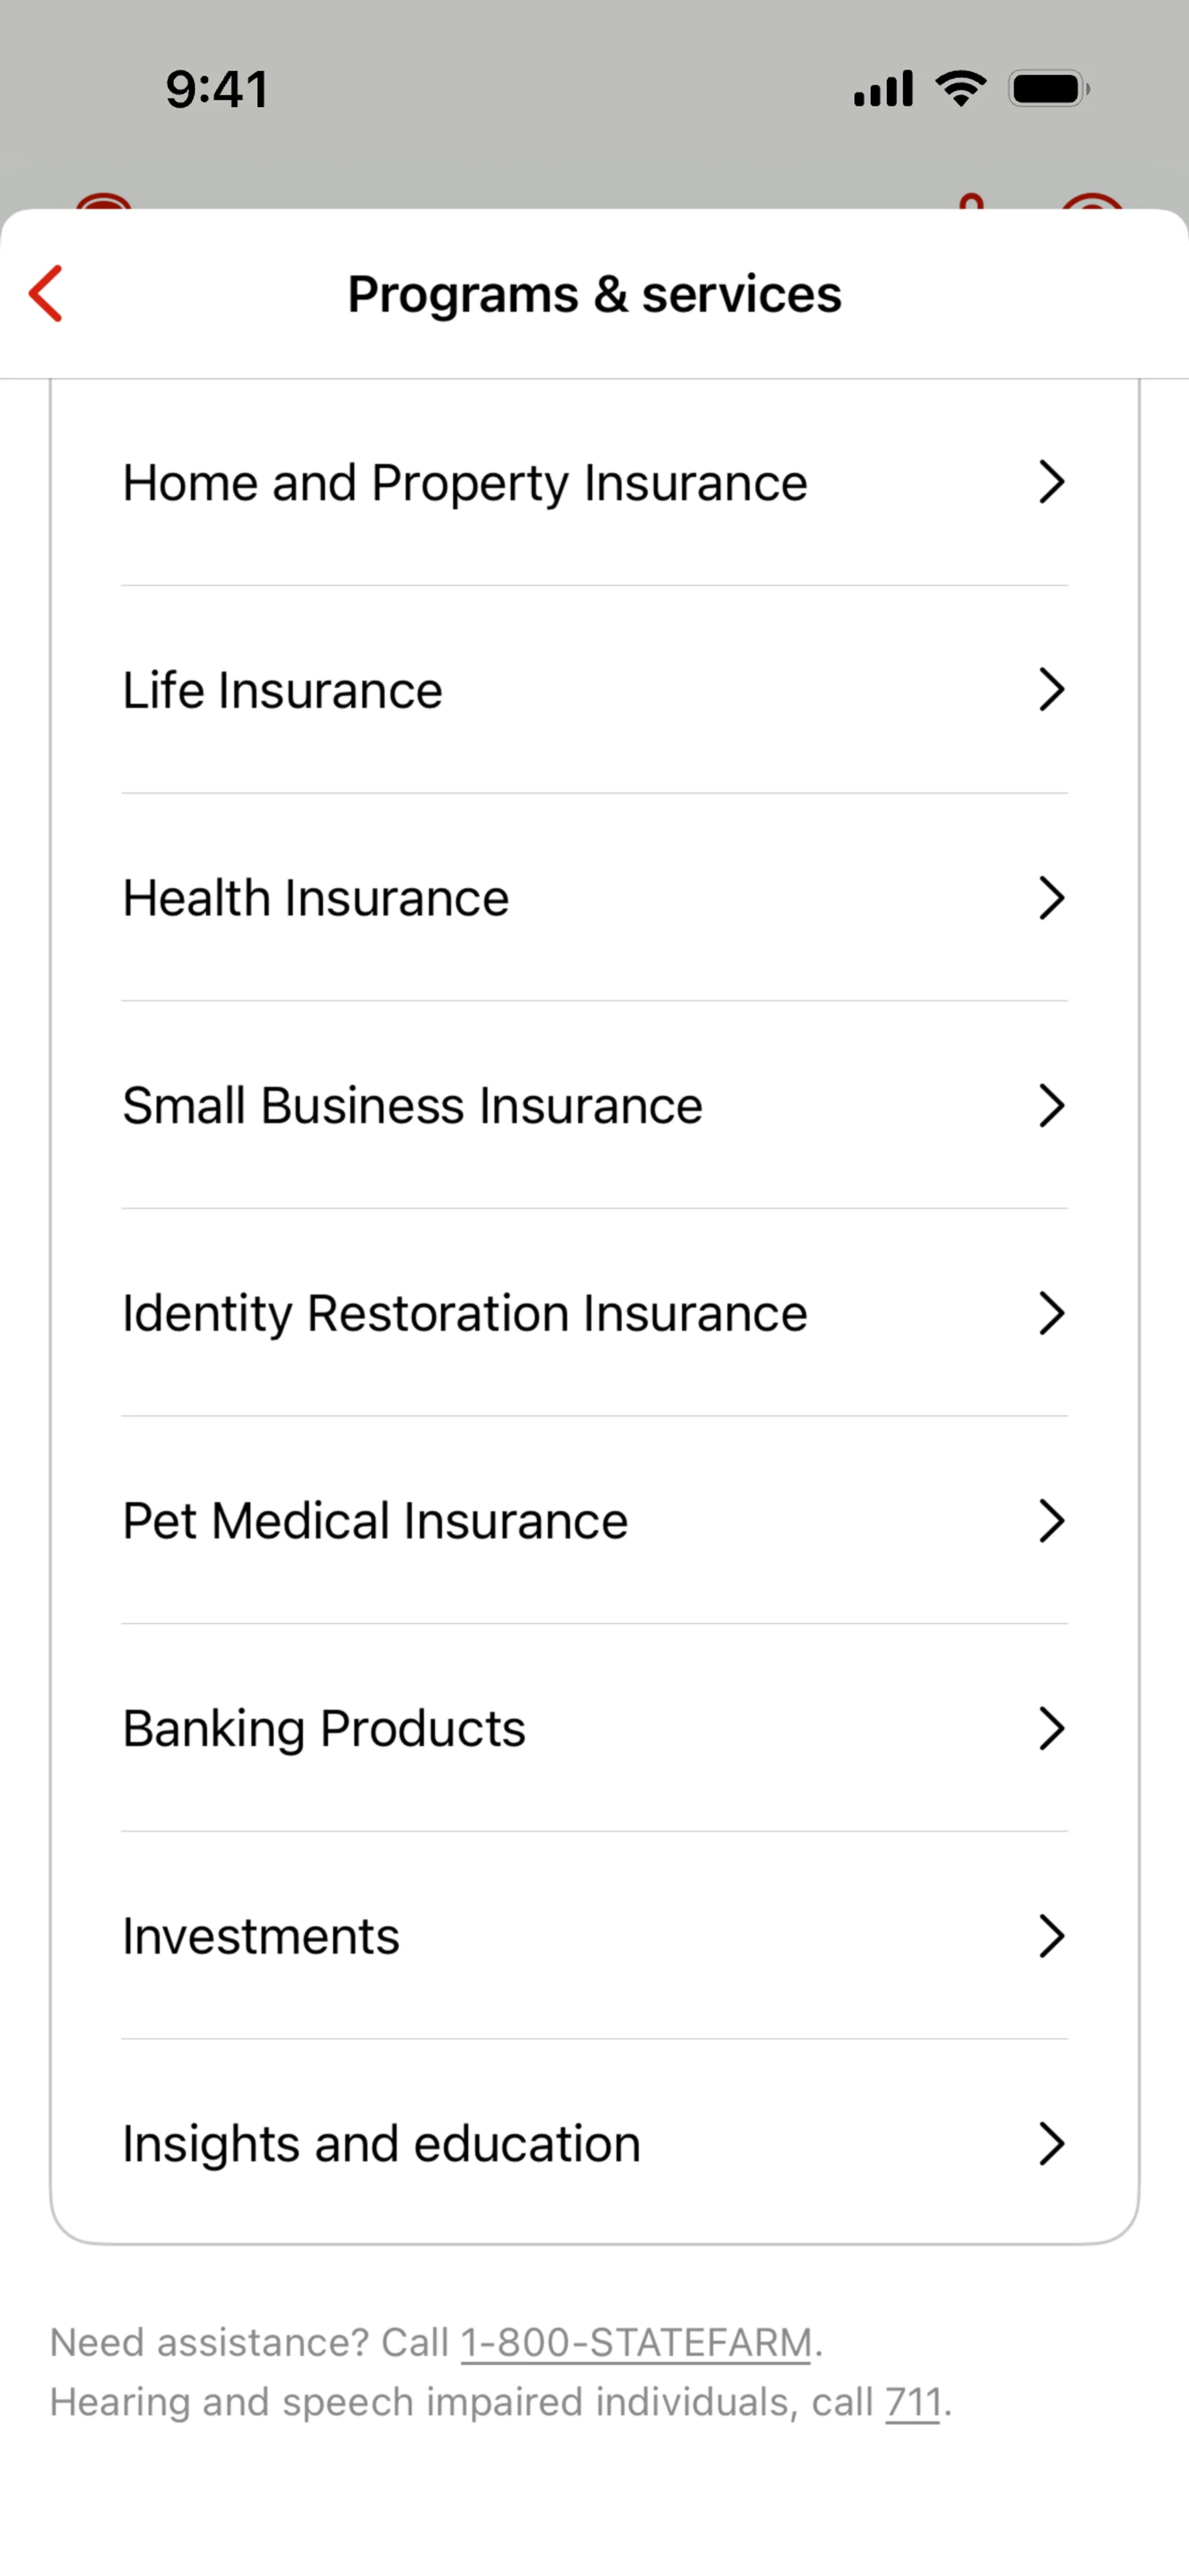The image size is (1189, 2576).
Task: Click the Identity Restoration Insurance chevron
Action: point(1050,1313)
